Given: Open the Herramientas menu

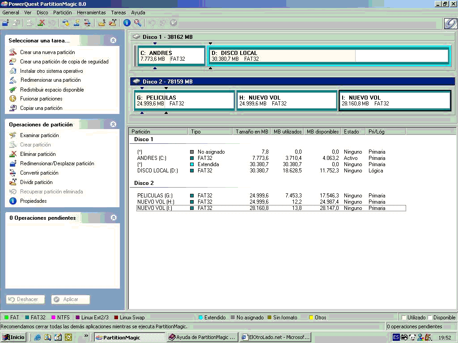Looking at the screenshot, I should 91,13.
